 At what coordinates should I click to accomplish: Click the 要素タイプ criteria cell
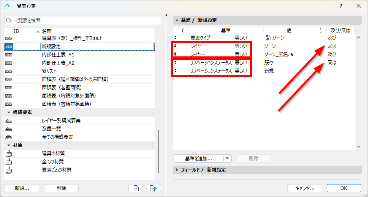point(200,38)
